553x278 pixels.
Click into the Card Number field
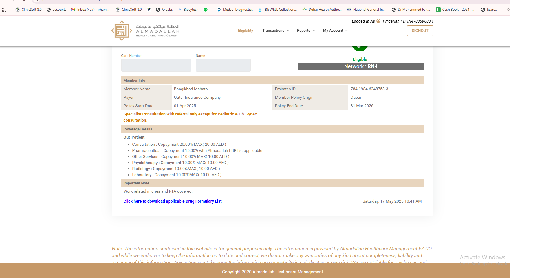point(156,65)
